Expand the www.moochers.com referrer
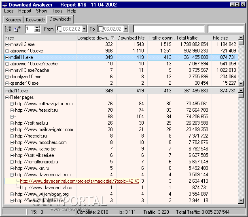 point(12,142)
